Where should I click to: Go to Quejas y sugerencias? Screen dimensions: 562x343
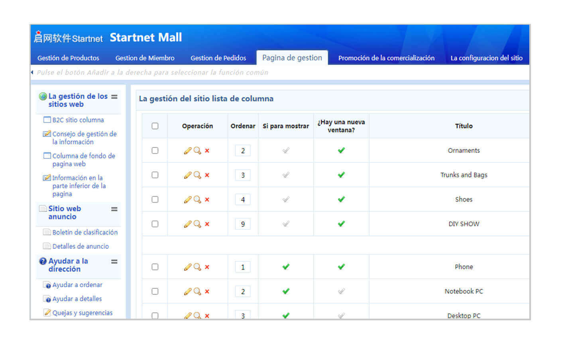[x=82, y=313]
